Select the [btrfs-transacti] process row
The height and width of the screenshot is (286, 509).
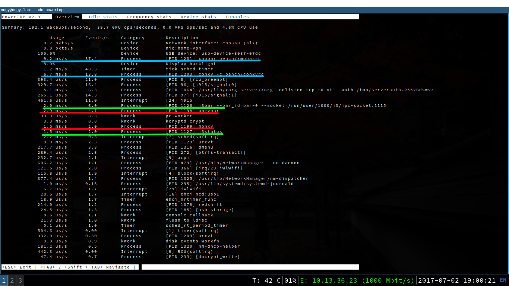[142, 152]
